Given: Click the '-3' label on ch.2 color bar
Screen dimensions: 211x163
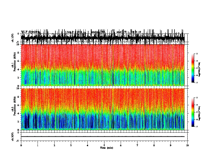Looking at the screenshot, I should pyautogui.click(x=197, y=98).
